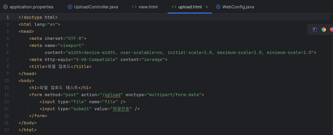Click the h1 text 파일 업로드 테스트
The image size is (333, 135).
[59, 88]
